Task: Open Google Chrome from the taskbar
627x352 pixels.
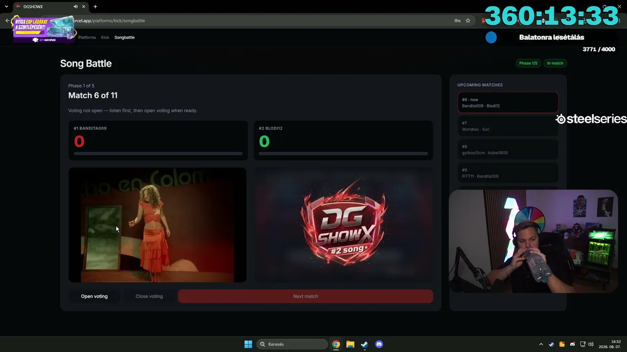Action: 336,344
